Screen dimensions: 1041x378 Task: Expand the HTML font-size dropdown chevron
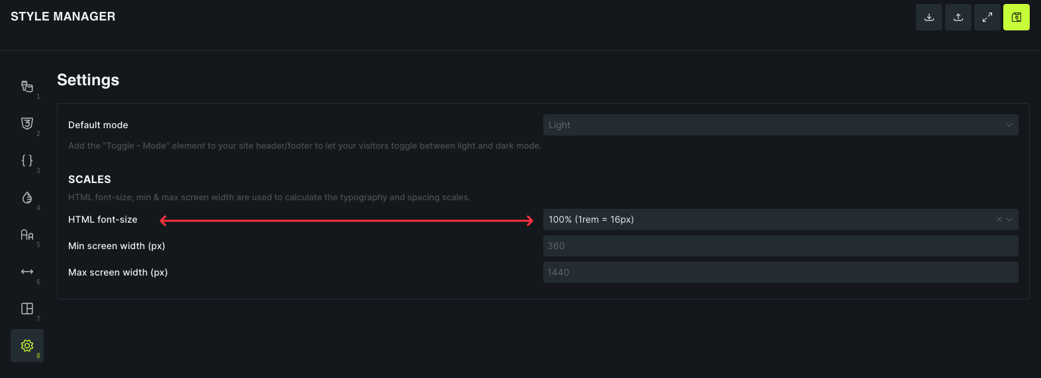pos(1009,219)
